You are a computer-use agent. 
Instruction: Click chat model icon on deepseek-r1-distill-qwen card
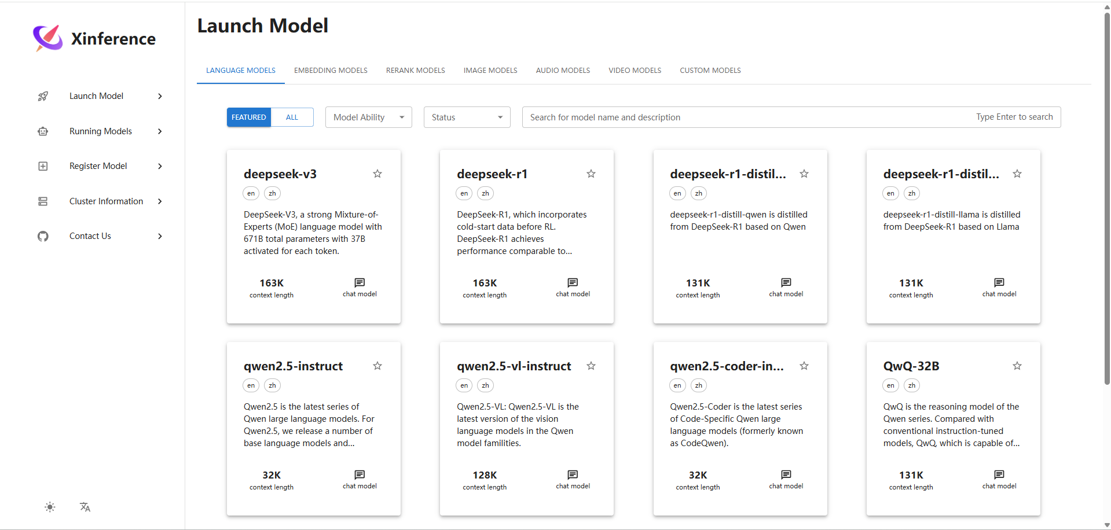pyautogui.click(x=786, y=282)
